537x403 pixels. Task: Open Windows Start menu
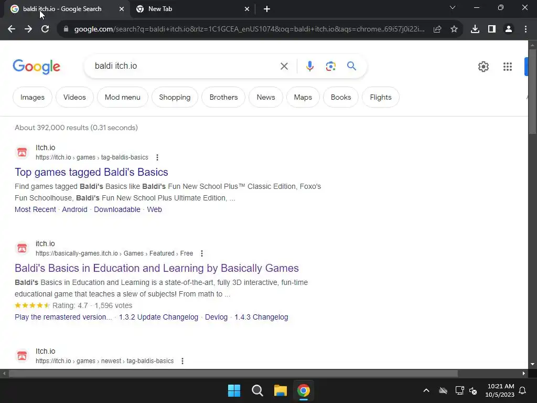click(x=234, y=390)
